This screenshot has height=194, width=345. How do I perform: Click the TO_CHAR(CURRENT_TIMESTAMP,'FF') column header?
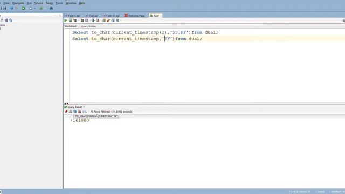point(96,116)
